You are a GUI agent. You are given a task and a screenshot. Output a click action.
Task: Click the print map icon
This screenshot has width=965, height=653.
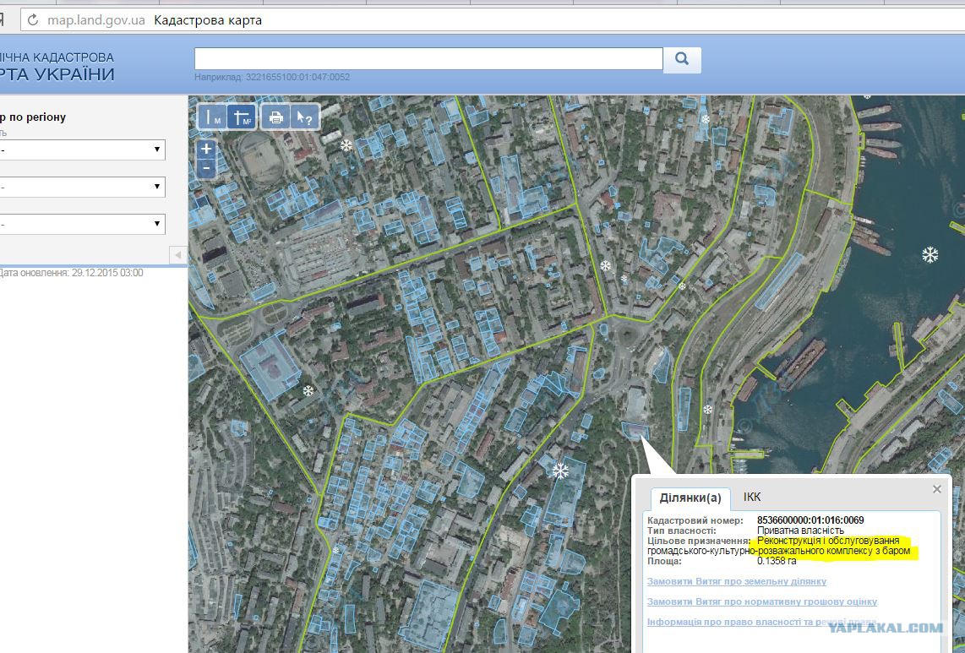(275, 117)
